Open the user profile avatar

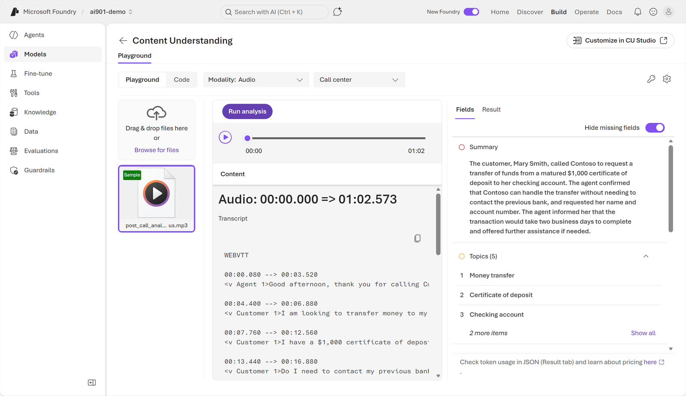pos(668,12)
